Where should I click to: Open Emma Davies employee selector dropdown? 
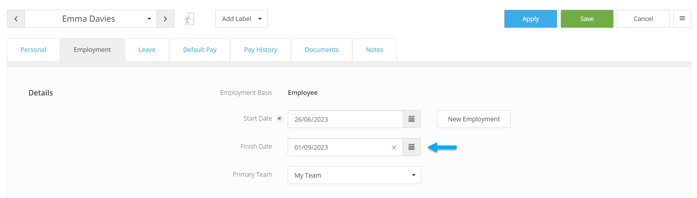[91, 19]
